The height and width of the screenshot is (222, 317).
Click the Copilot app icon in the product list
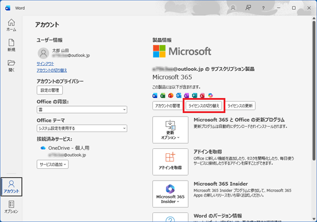tap(210, 96)
